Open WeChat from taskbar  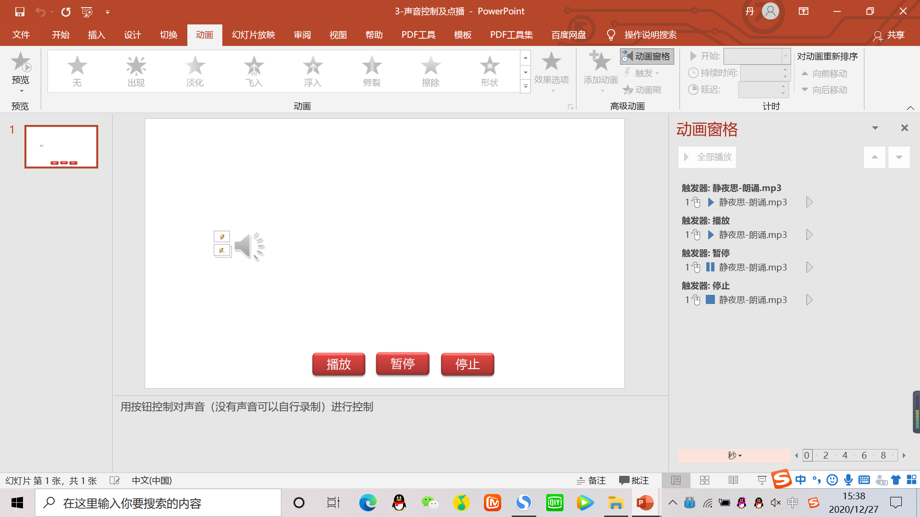pyautogui.click(x=430, y=503)
